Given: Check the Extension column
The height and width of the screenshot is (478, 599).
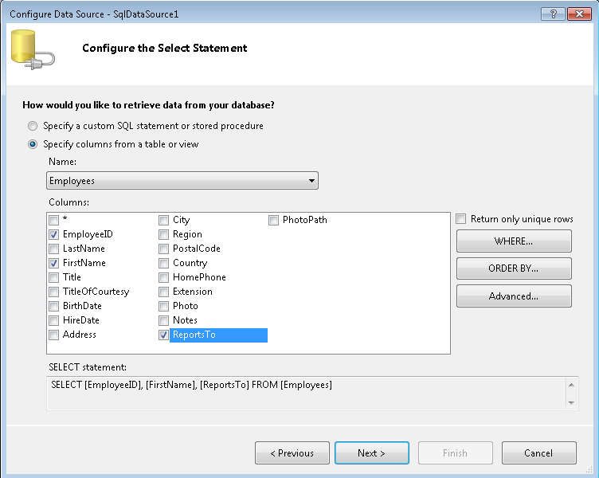Looking at the screenshot, I should 163,292.
